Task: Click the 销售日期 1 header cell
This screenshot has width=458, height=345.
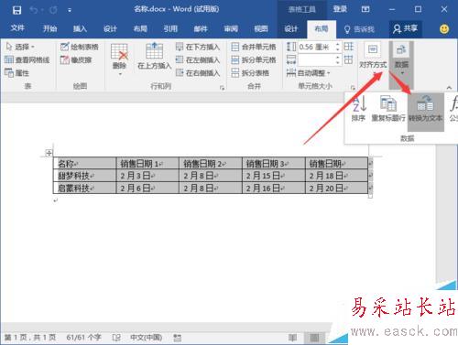Action: click(147, 164)
